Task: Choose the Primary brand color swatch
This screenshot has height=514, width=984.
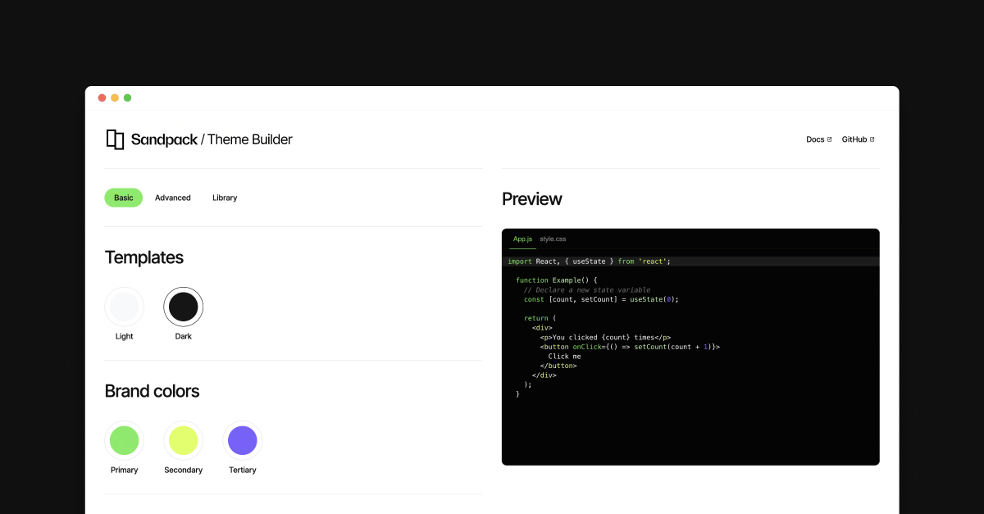Action: 124,440
